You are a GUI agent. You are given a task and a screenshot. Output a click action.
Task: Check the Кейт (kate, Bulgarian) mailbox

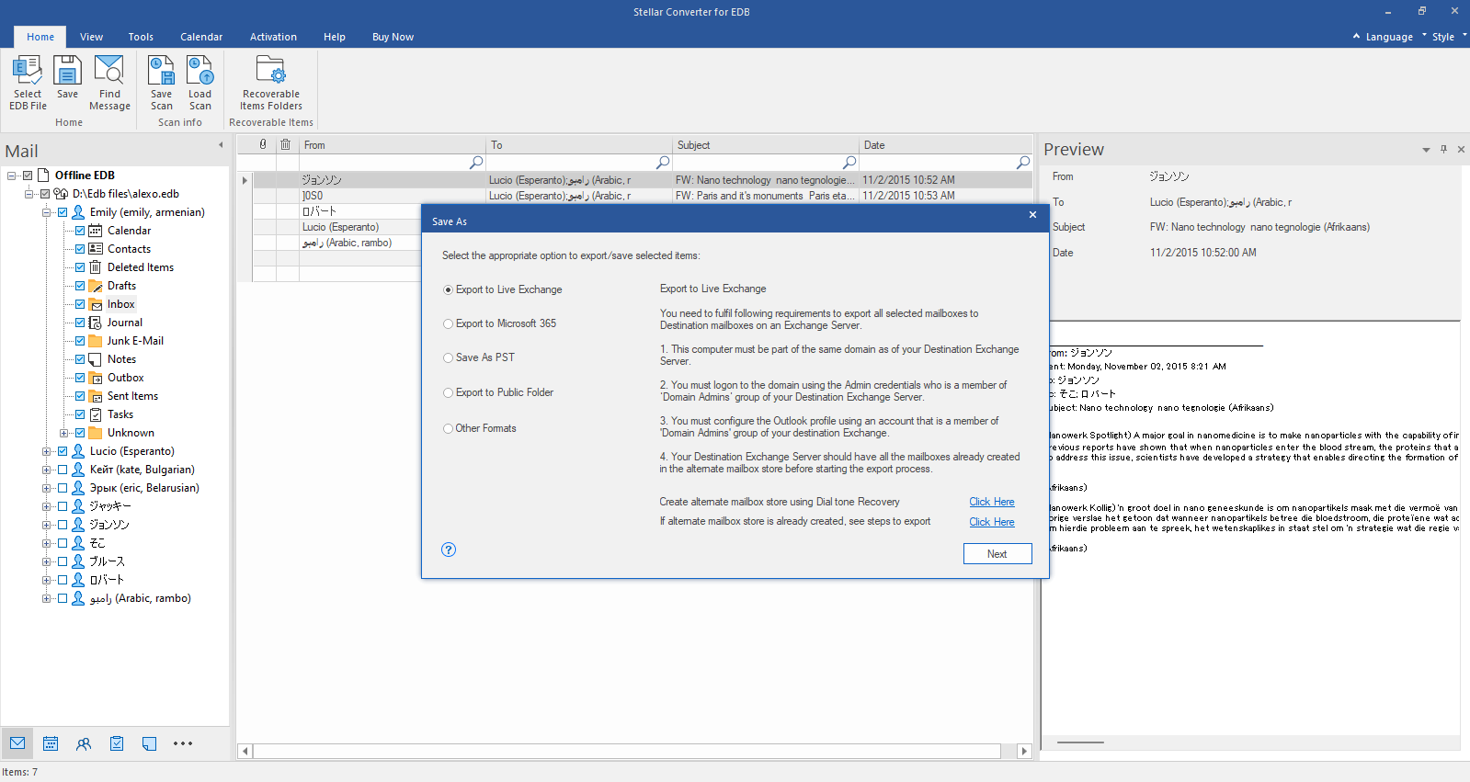(x=63, y=470)
